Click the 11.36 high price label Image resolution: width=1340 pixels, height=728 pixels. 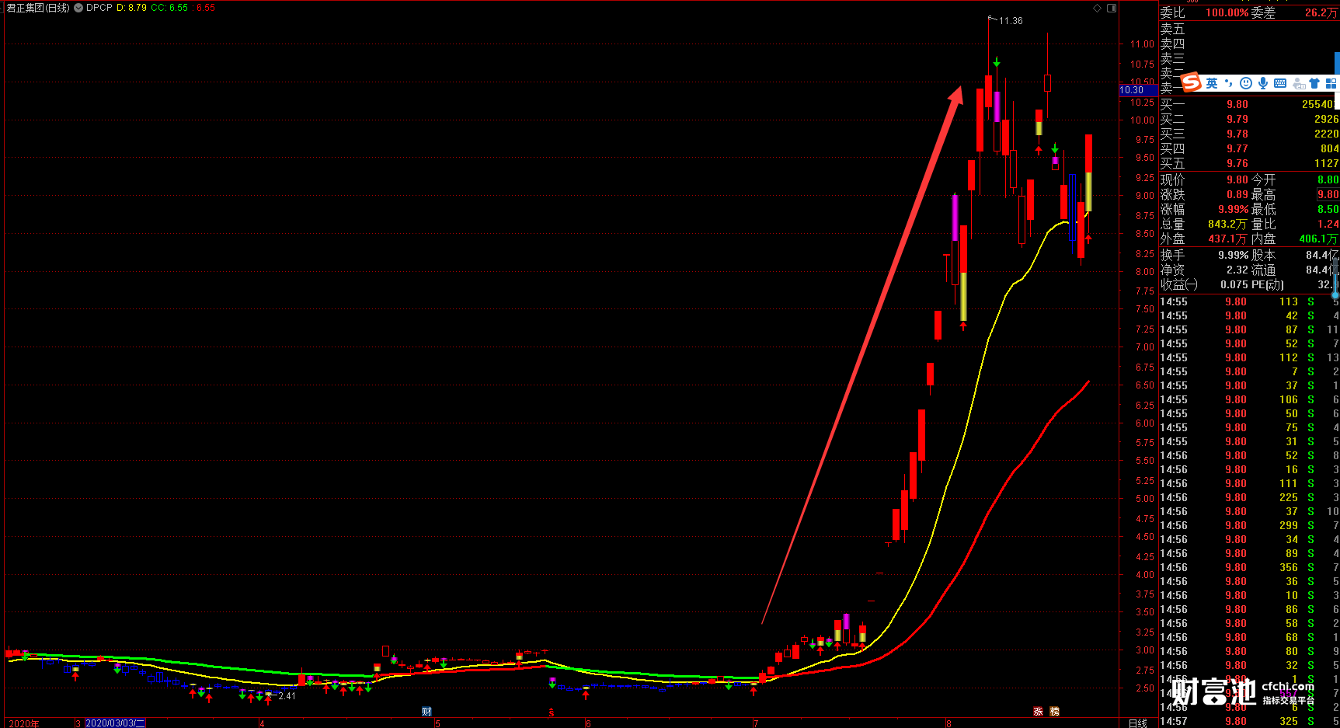[x=1011, y=21]
